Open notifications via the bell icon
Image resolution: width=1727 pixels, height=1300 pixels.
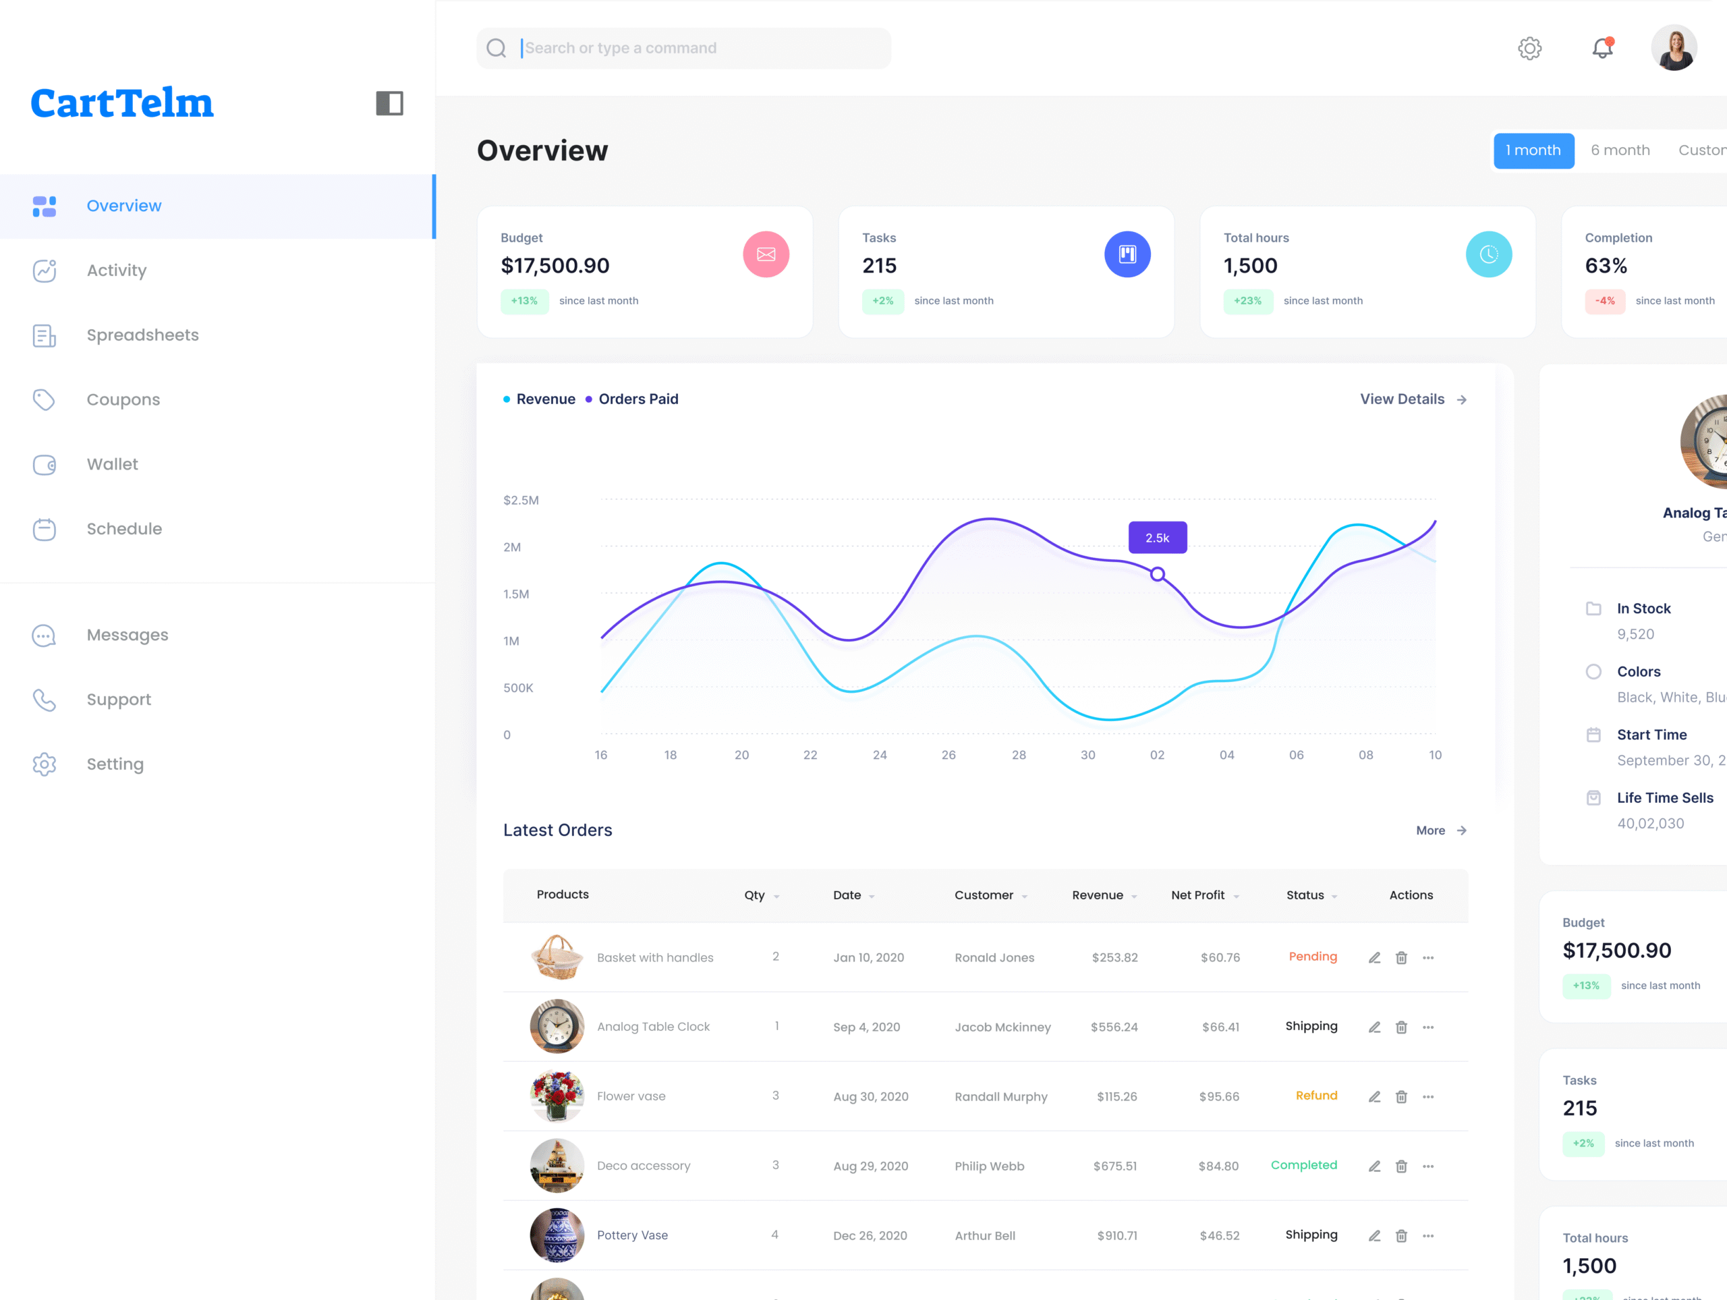click(x=1602, y=49)
